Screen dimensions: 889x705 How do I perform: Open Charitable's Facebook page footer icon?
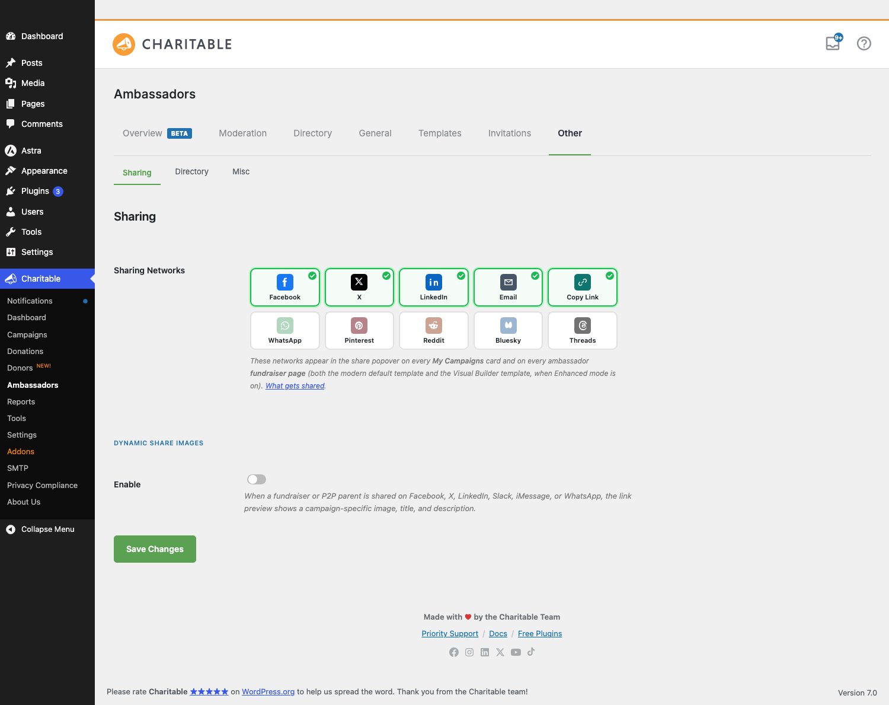click(454, 652)
